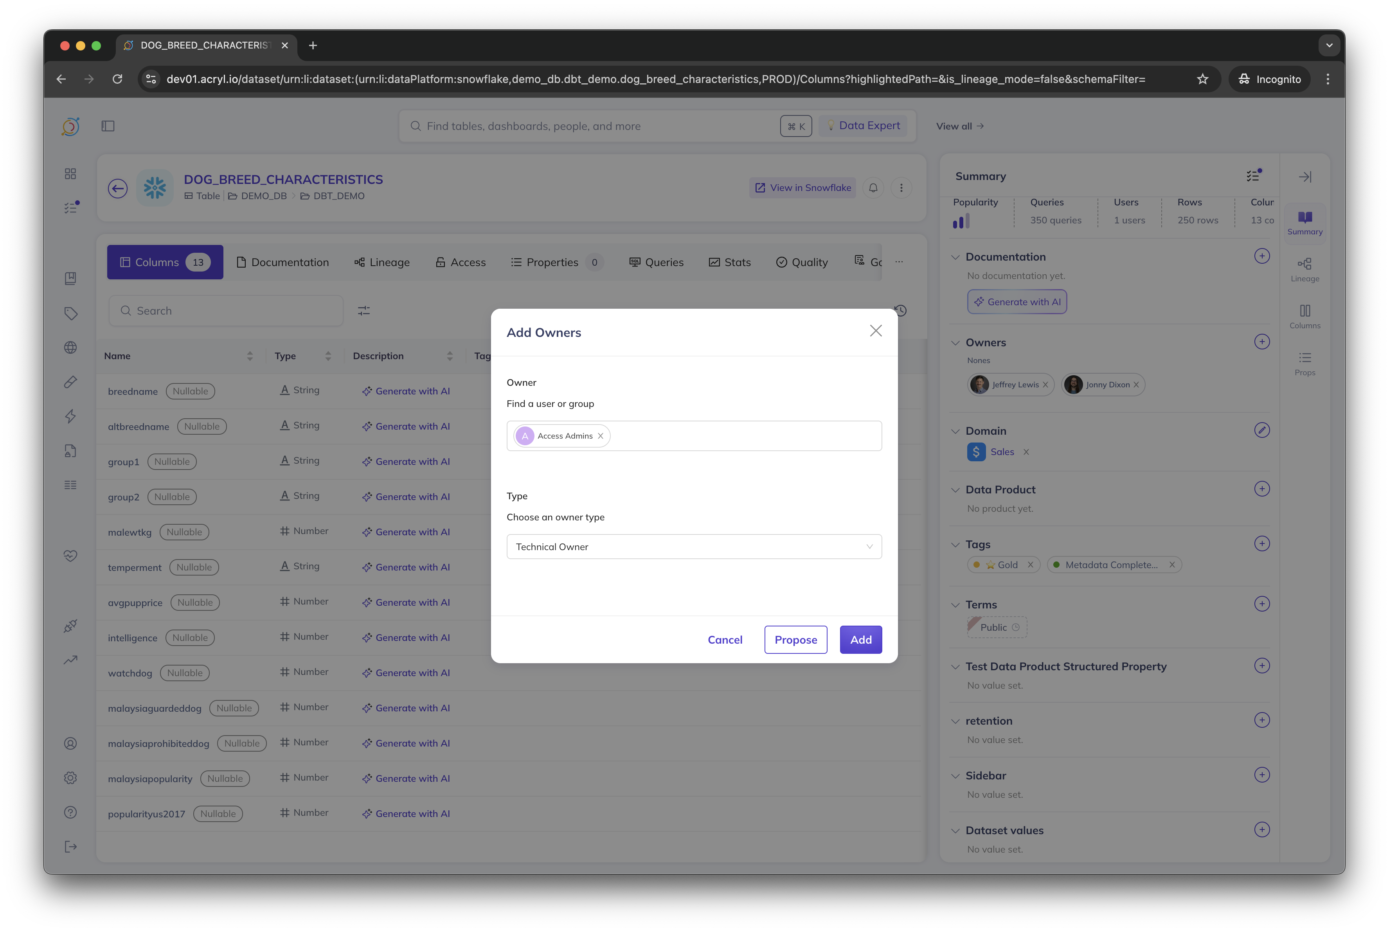Cancel the Add Owners dialog
Screen dimensions: 1389x932
pos(725,640)
